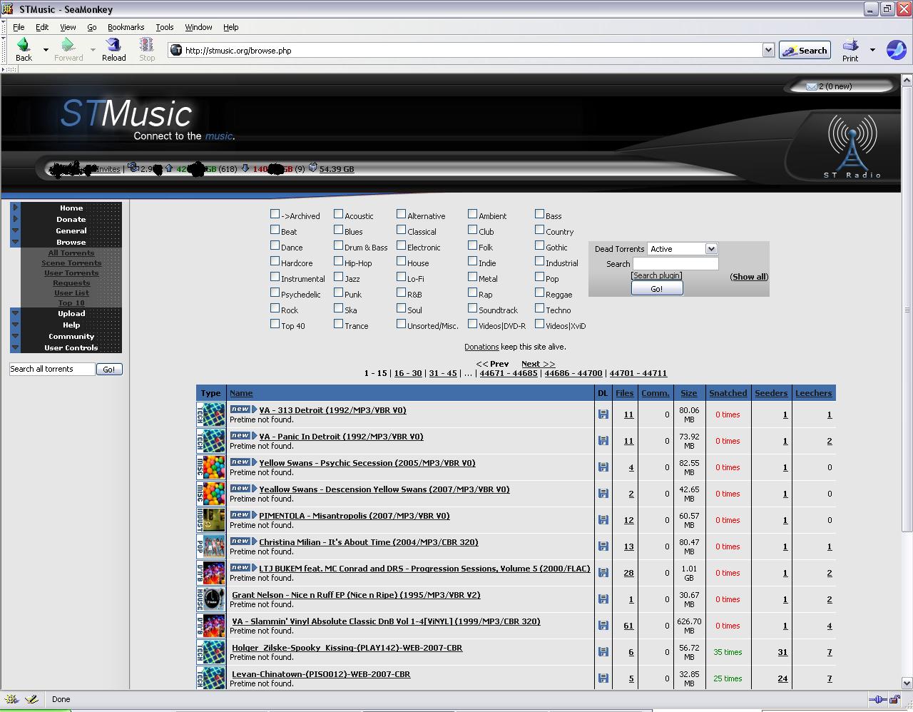Open the URL bar history dropdown arrow
913x712 pixels.
[768, 50]
